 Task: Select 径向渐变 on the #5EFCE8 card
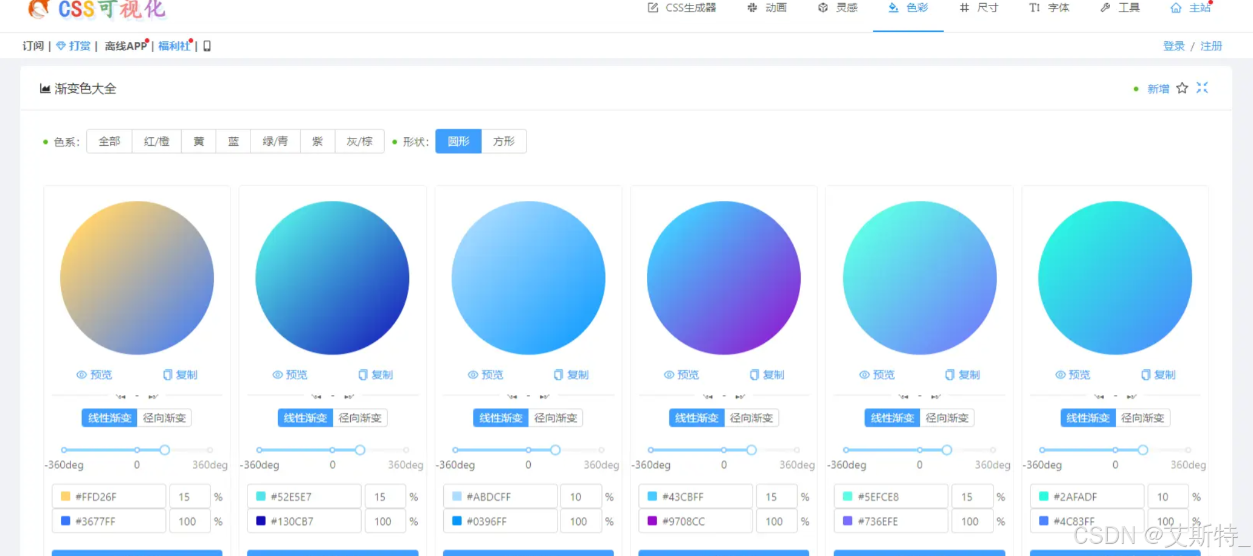tap(947, 418)
